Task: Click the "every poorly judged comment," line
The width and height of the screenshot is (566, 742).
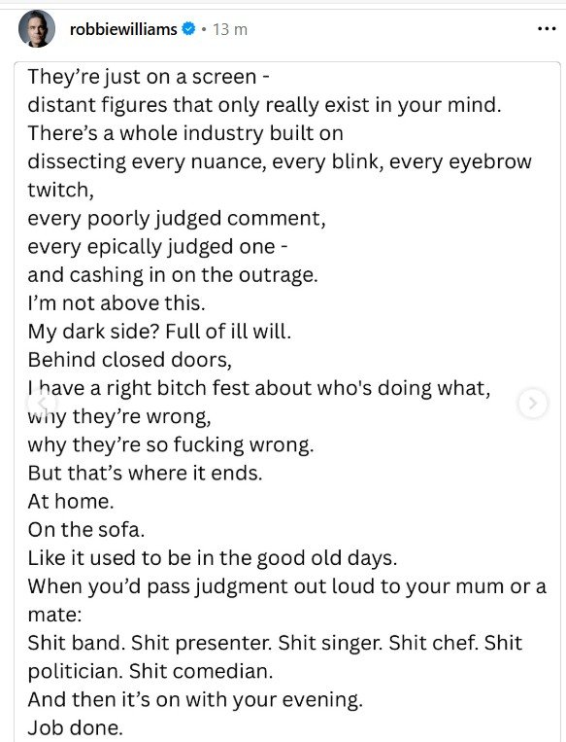Action: click(x=177, y=219)
